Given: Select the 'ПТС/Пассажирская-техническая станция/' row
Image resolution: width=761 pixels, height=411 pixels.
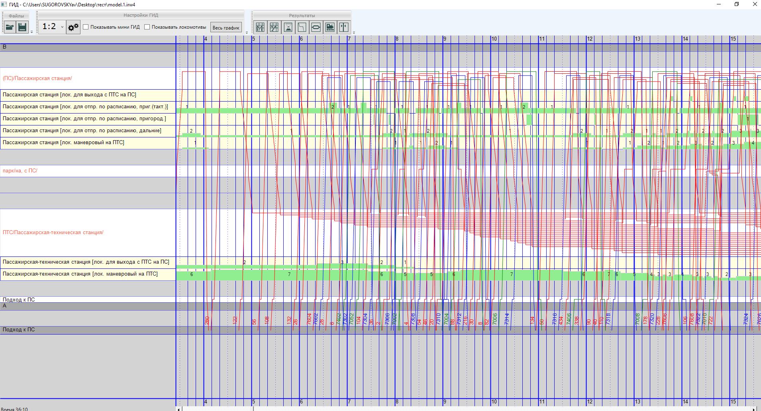Looking at the screenshot, I should (x=53, y=233).
